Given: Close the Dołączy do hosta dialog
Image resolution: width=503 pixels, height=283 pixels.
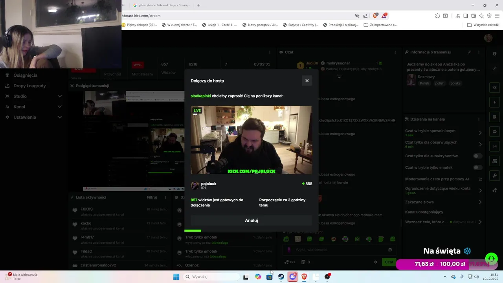Looking at the screenshot, I should (307, 81).
